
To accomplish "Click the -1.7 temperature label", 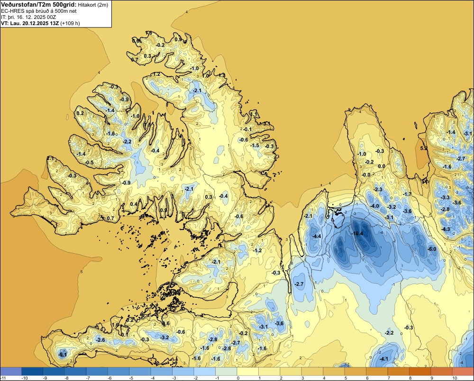I will tap(407, 194).
